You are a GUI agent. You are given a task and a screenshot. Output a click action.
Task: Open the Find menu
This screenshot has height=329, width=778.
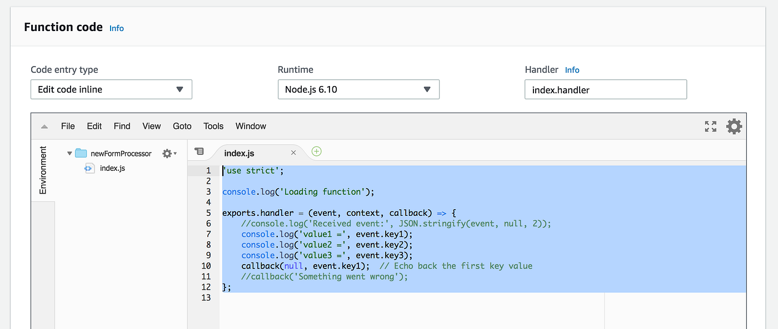[122, 126]
